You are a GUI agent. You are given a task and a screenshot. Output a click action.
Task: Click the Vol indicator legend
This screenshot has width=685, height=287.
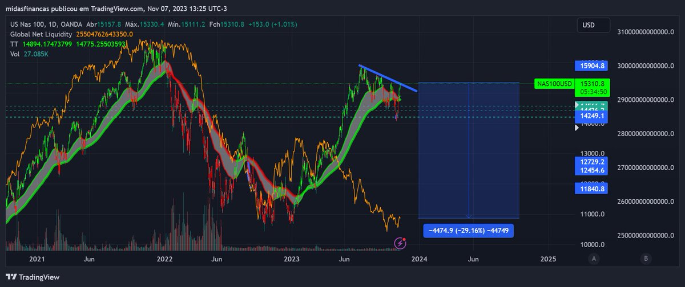(15, 54)
